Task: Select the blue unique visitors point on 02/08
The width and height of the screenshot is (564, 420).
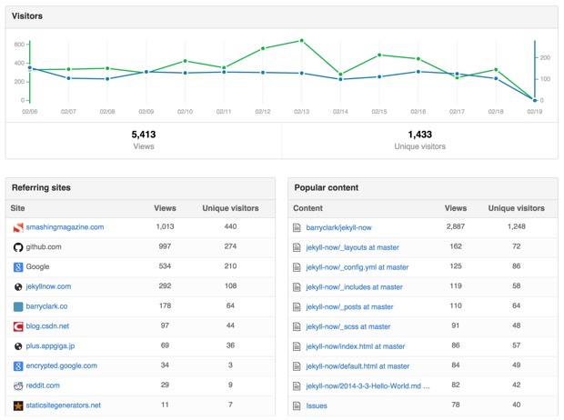Action: pos(107,79)
